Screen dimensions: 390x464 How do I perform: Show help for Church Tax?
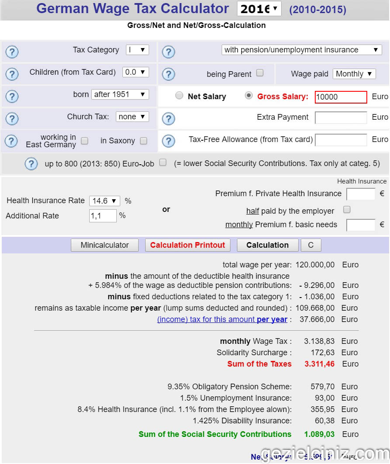[12, 119]
